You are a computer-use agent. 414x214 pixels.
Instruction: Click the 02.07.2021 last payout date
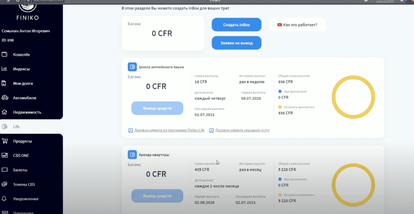pyautogui.click(x=246, y=202)
